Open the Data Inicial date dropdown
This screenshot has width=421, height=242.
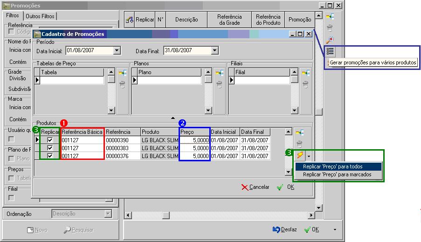pyautogui.click(x=117, y=50)
